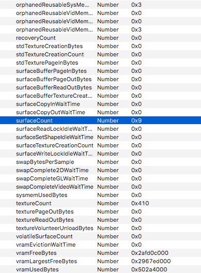
Task: Select the volatileSurfaceCount entry
Action: [100, 236]
